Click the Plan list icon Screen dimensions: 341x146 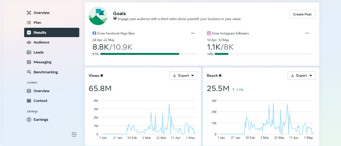[29, 23]
